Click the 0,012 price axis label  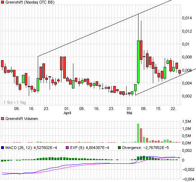[x=187, y=31]
